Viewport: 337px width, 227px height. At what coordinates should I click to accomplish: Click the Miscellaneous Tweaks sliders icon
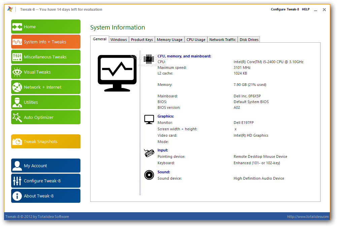click(17, 57)
